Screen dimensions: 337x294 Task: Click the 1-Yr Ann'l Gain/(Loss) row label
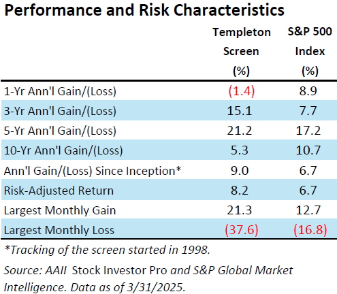click(x=60, y=91)
